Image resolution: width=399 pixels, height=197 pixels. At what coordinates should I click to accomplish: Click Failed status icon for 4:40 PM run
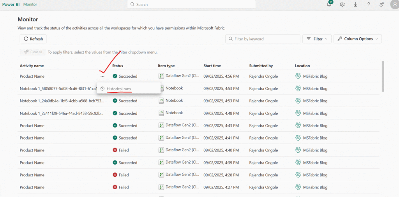pos(115,150)
